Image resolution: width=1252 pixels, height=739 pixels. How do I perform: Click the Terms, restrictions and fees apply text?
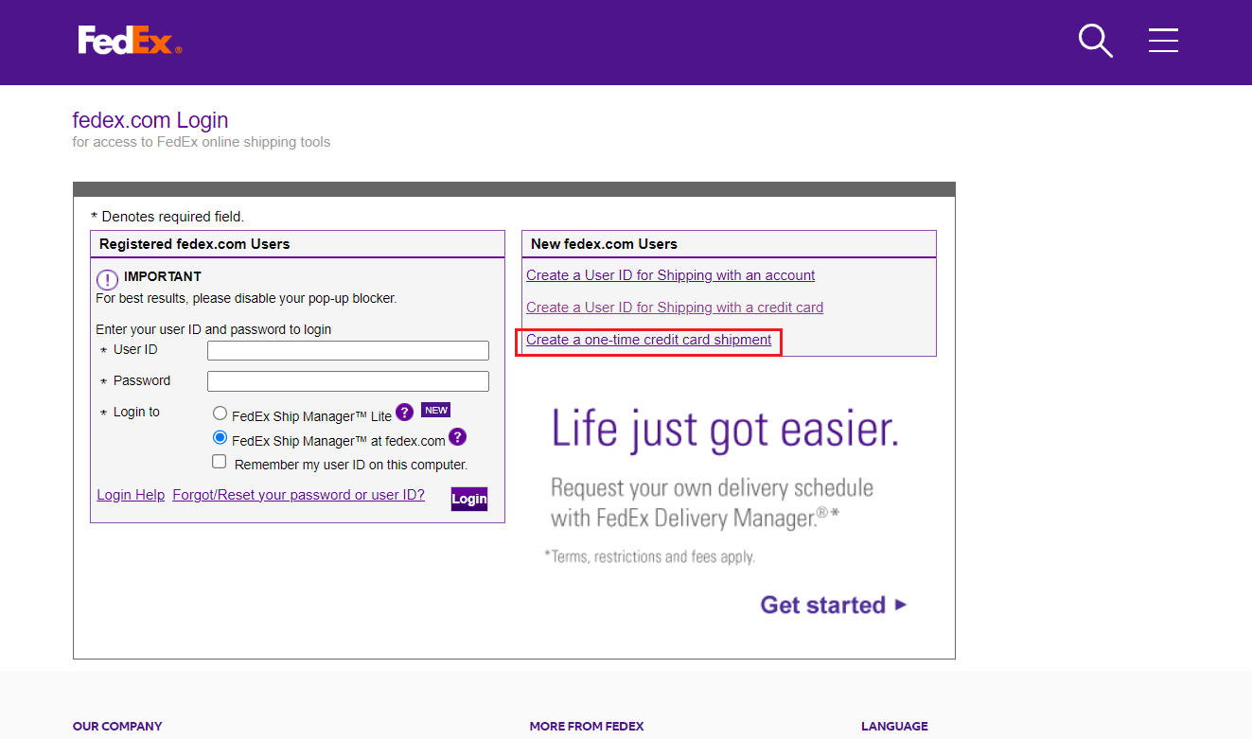tap(649, 556)
